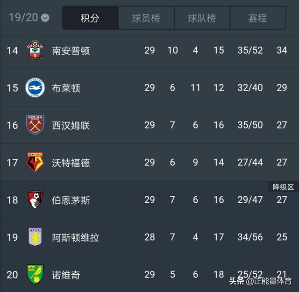Click the Southampton club crest
Image resolution: width=299 pixels, height=292 pixels.
click(x=35, y=50)
